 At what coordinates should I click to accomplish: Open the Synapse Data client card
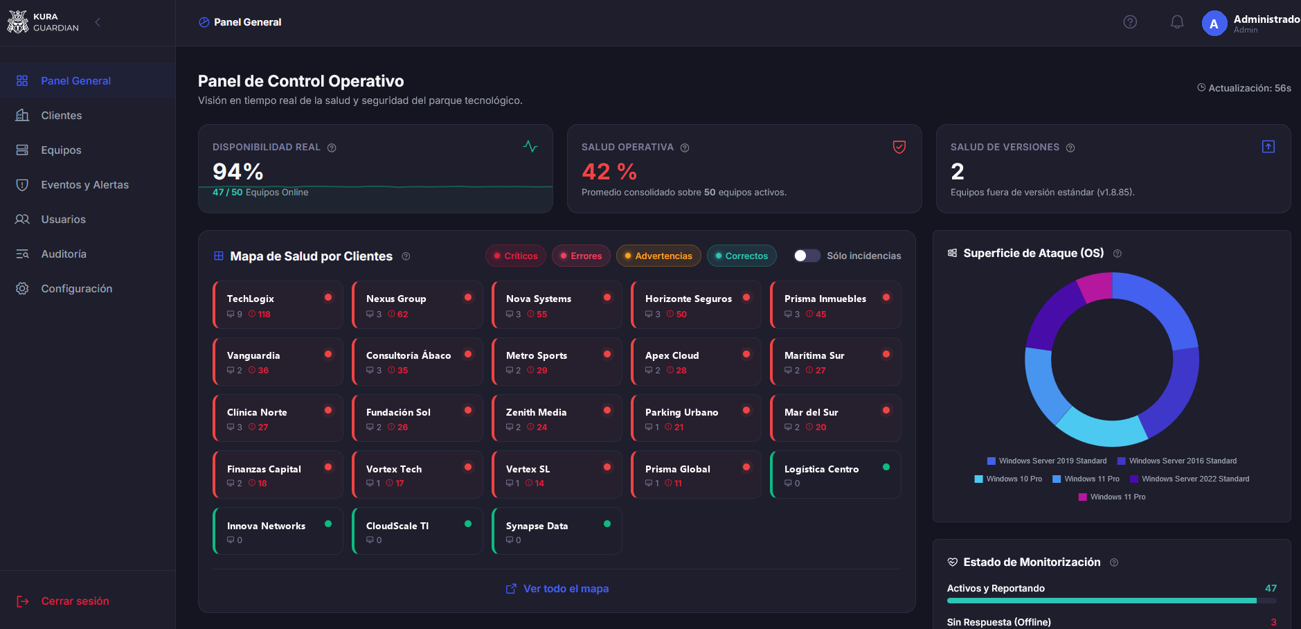pos(557,531)
